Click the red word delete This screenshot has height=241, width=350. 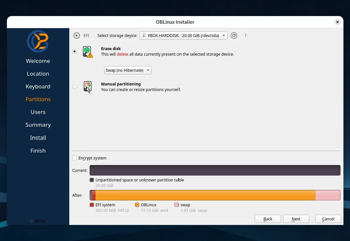pos(122,54)
